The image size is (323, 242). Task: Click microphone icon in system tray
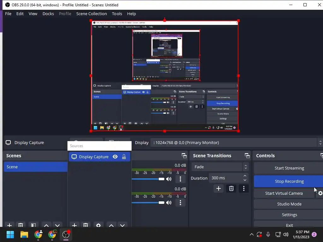268,234
